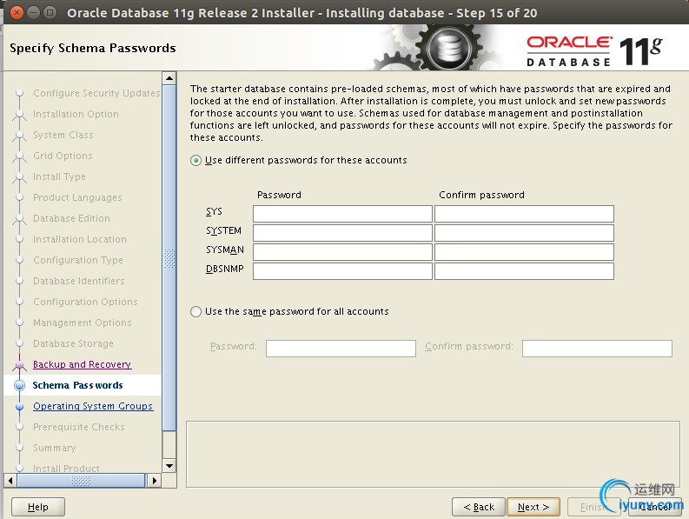This screenshot has height=519, width=689.
Task: Click the SYSMAN password field
Action: click(x=342, y=252)
